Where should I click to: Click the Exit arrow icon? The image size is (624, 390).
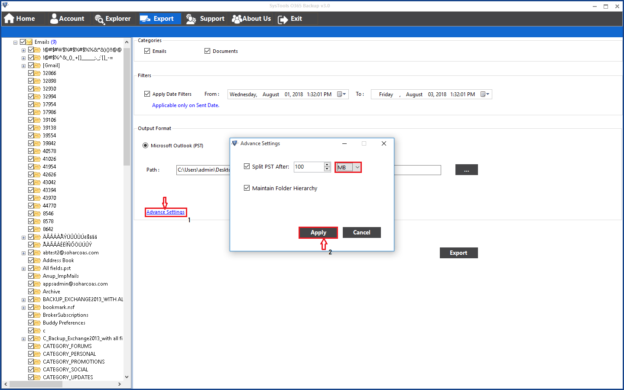(283, 19)
